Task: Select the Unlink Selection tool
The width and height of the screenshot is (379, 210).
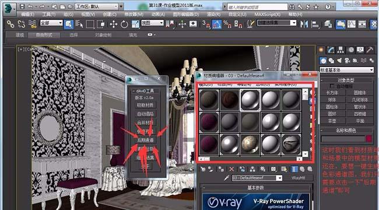Action: pos(21,24)
